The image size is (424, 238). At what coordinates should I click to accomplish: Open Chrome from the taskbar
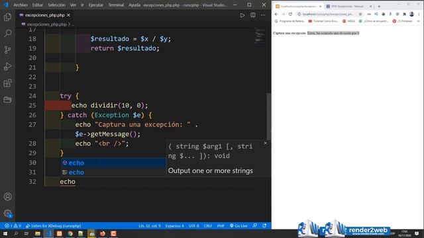click(x=70, y=233)
